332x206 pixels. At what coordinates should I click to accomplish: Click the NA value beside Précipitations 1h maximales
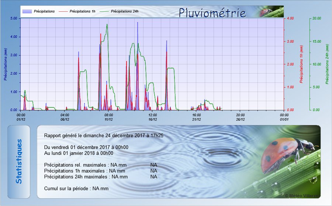[x=154, y=171]
